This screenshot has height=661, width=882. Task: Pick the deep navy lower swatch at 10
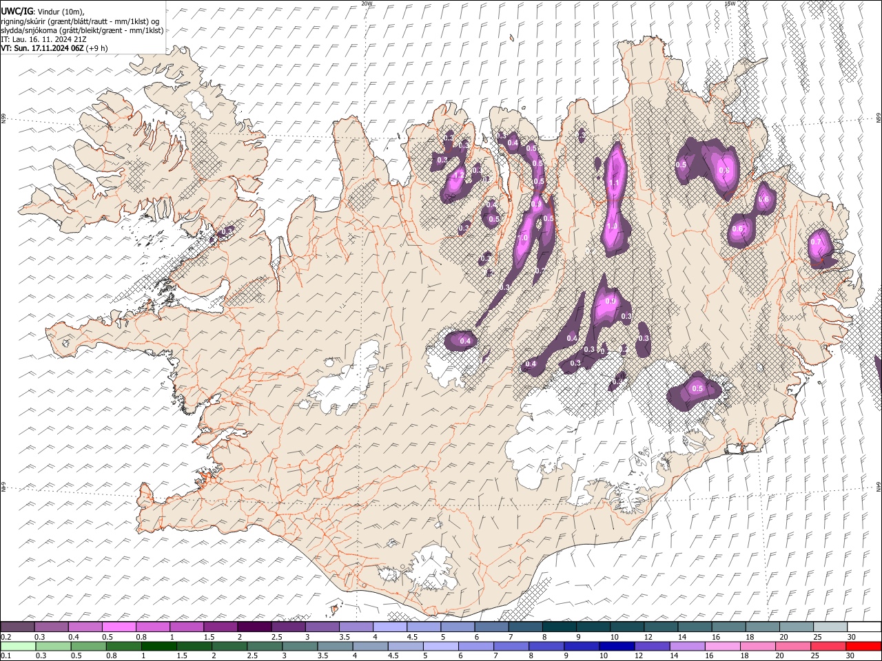click(x=616, y=646)
